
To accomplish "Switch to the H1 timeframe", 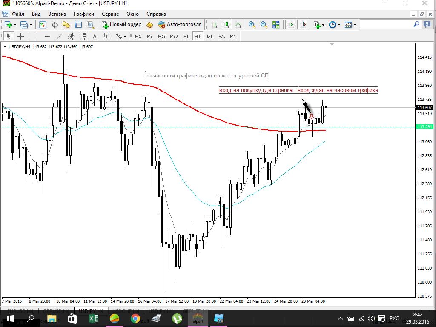I will pos(186,37).
